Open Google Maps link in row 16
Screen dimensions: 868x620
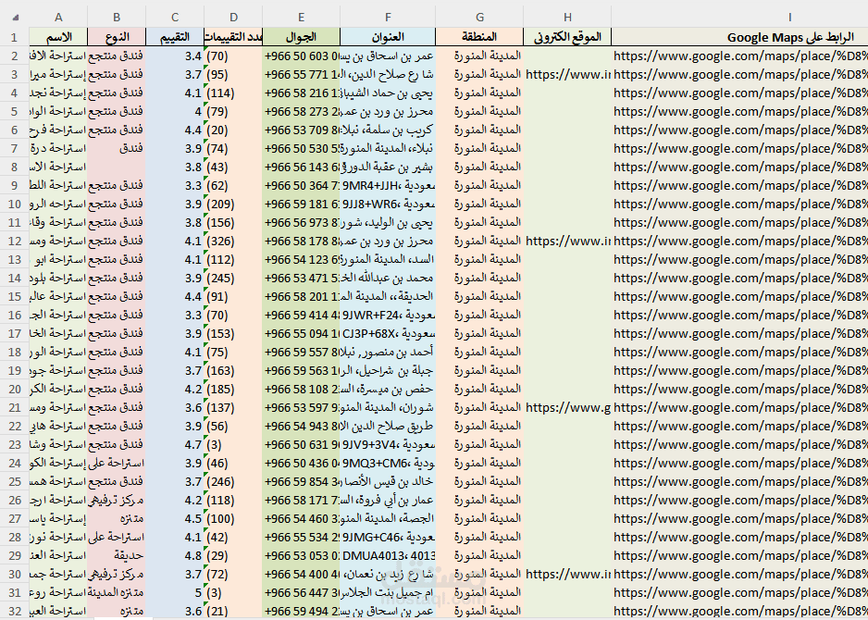pyautogui.click(x=739, y=315)
